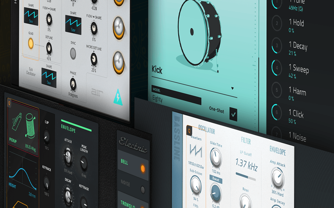The width and height of the screenshot is (334, 208).
Task: Enable the gray SYNC button
Action: pyautogui.click(x=73, y=53)
